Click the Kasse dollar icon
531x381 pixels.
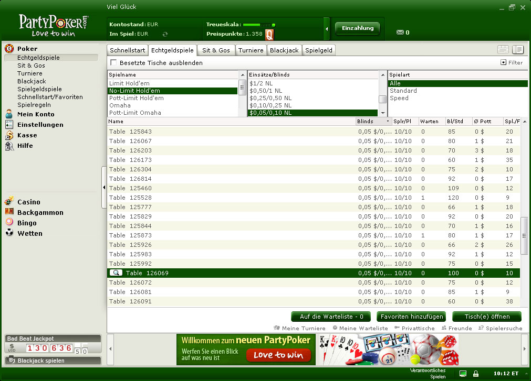(x=9, y=135)
